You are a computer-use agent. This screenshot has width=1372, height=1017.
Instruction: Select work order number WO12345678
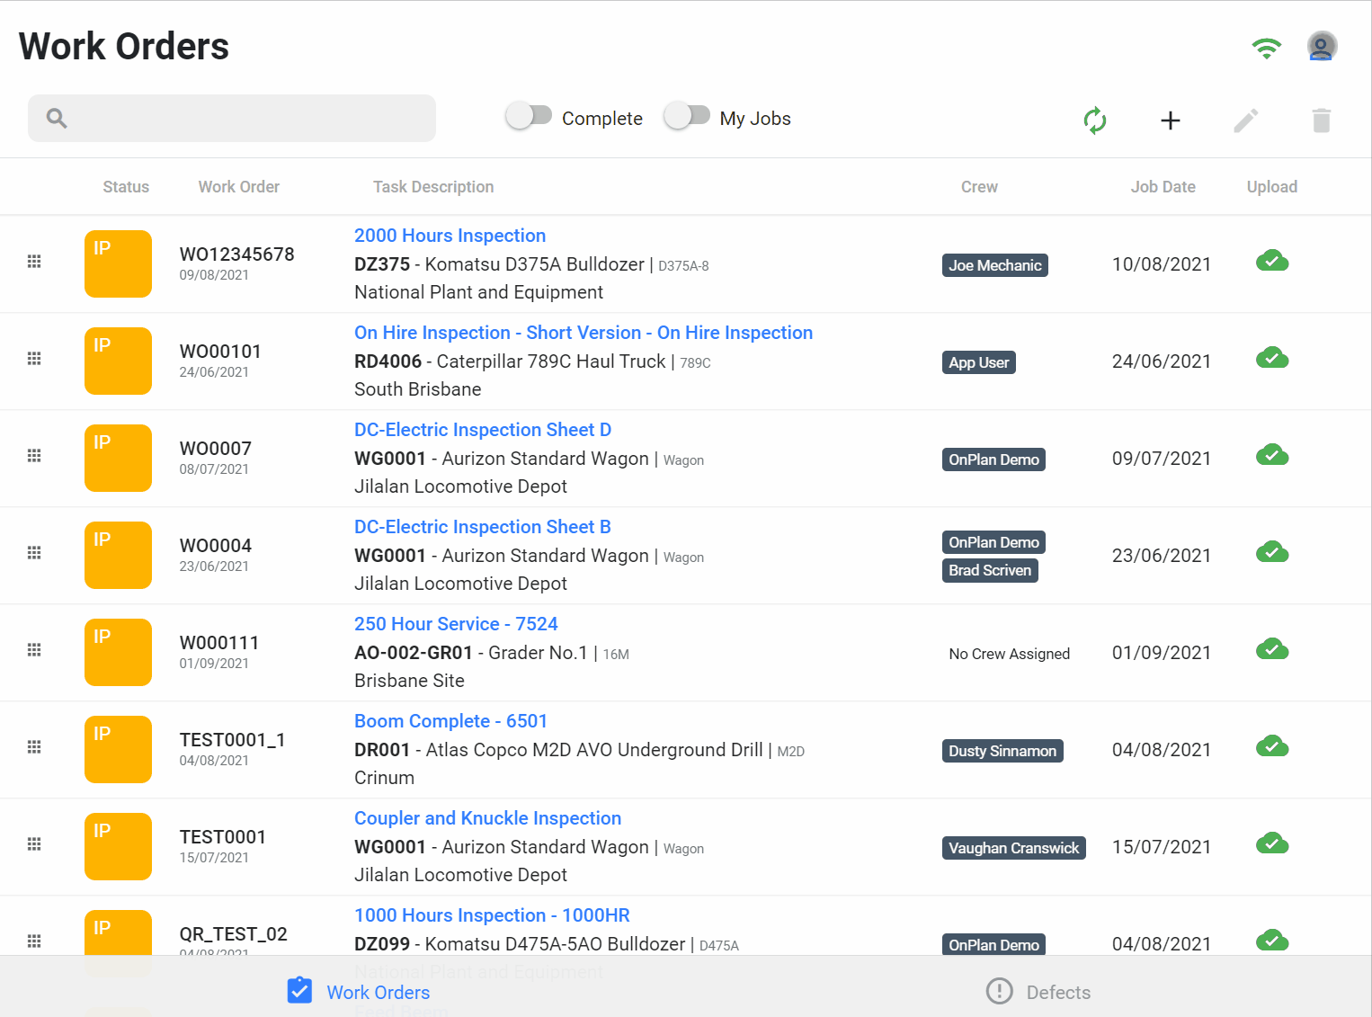click(236, 254)
